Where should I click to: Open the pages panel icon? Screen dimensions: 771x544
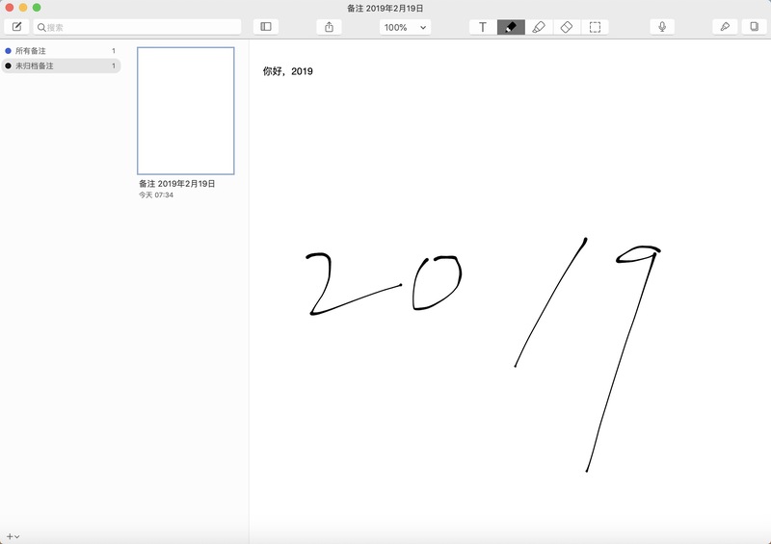pos(754,27)
